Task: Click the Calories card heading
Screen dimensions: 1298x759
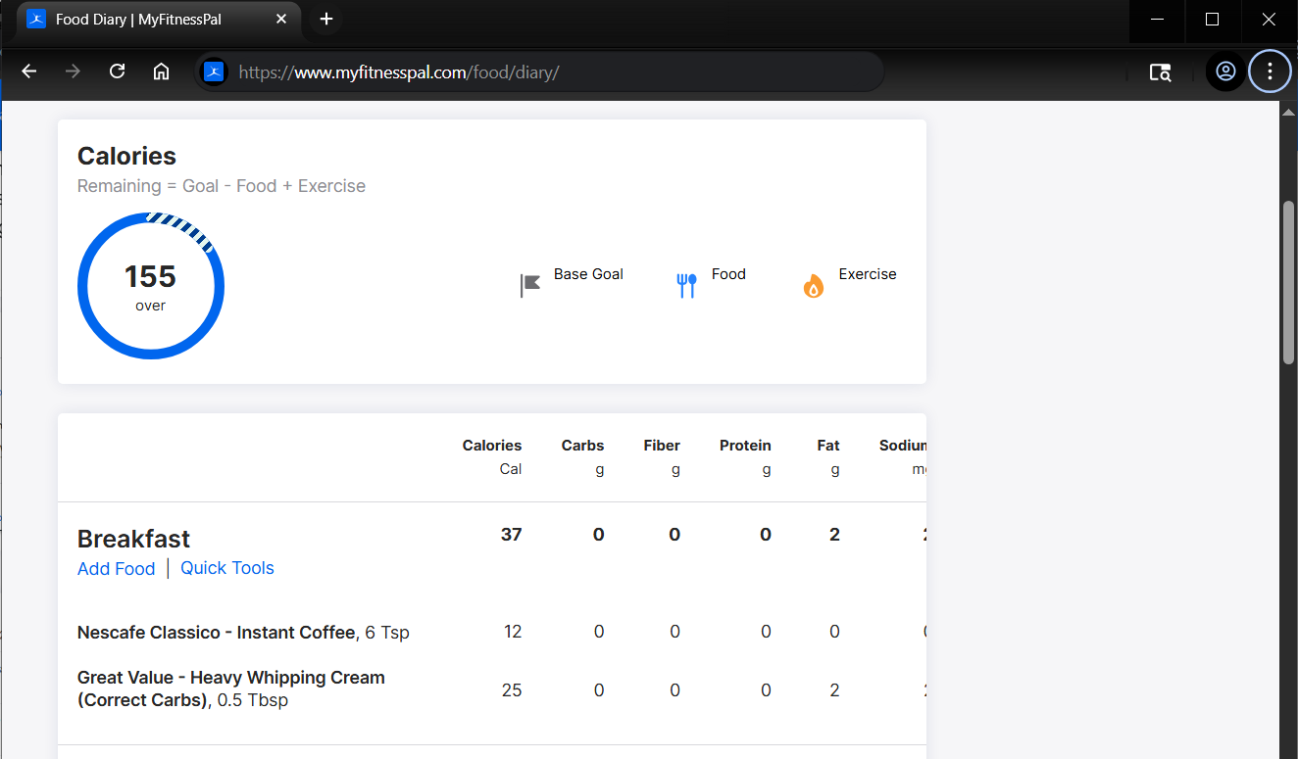Action: pos(126,156)
